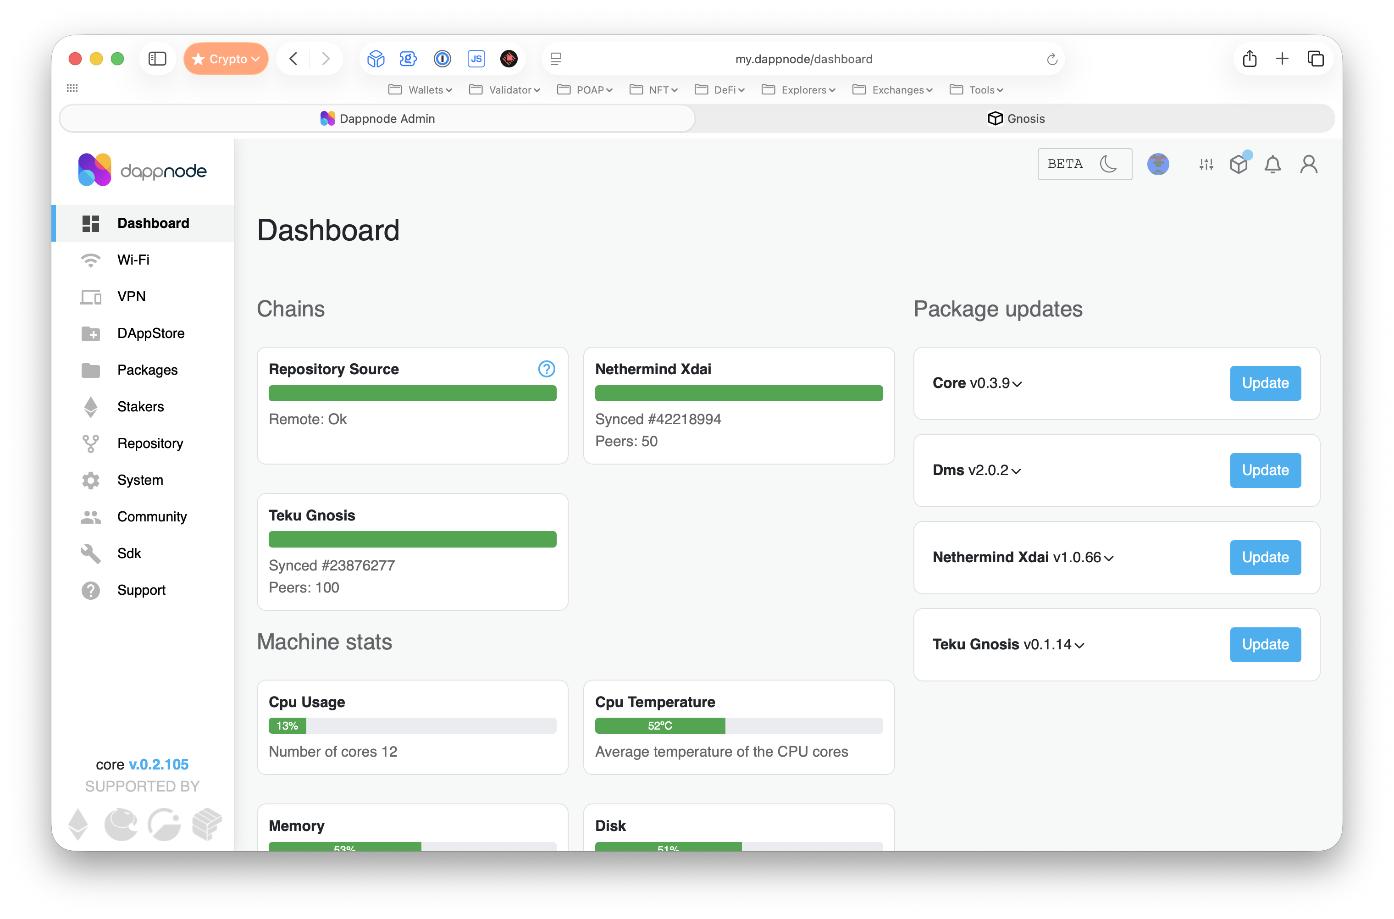Open the NFT bookmarks folder
The image size is (1394, 919).
pyautogui.click(x=653, y=90)
